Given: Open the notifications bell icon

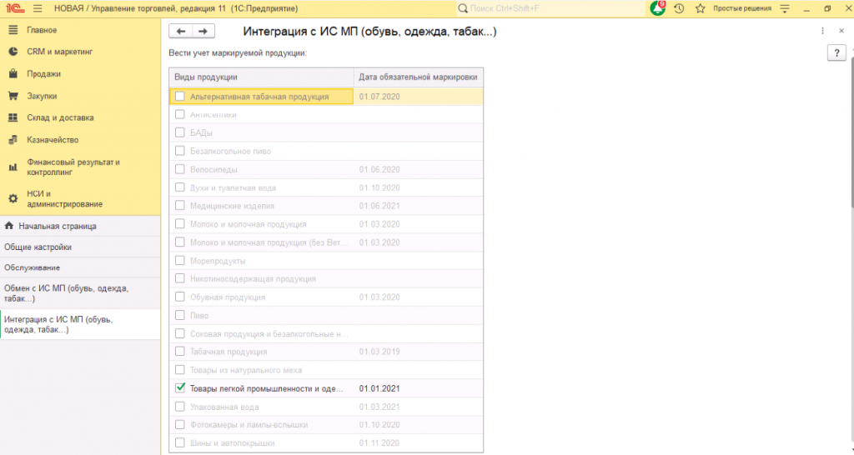Looking at the screenshot, I should click(x=658, y=7).
